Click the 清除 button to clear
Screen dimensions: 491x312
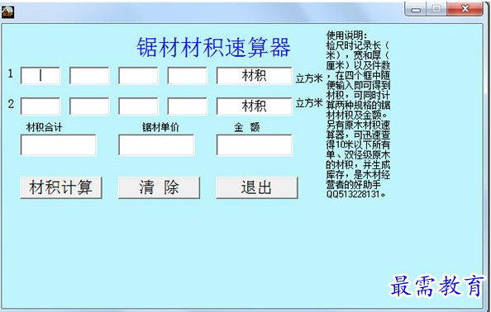pyautogui.click(x=159, y=187)
